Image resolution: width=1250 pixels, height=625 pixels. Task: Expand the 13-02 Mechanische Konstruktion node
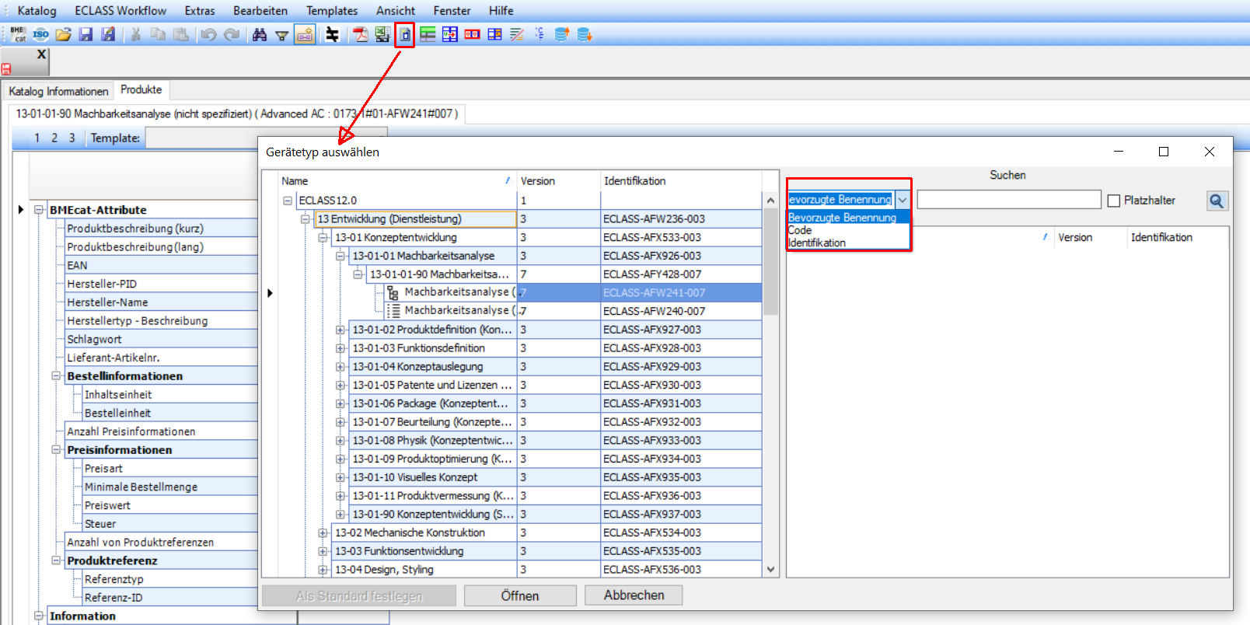click(323, 532)
